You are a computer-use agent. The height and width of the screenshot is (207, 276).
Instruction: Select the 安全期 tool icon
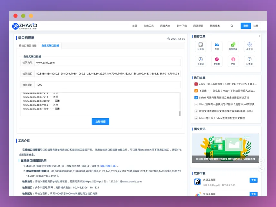click(x=217, y=61)
